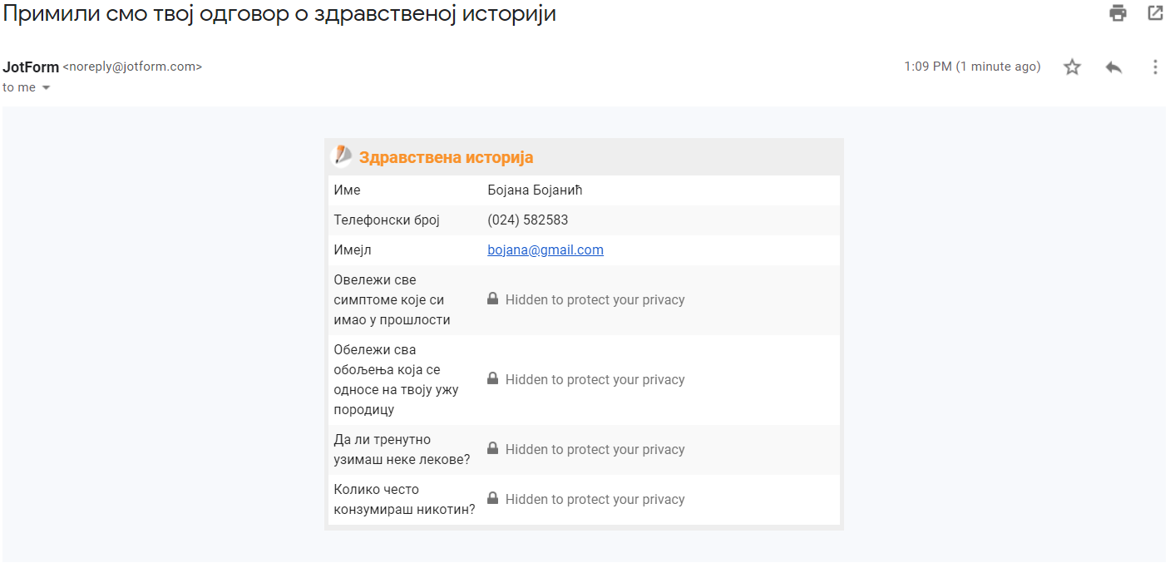Click the lock icon beside symptoms row
This screenshot has height=568, width=1175.
(x=492, y=299)
